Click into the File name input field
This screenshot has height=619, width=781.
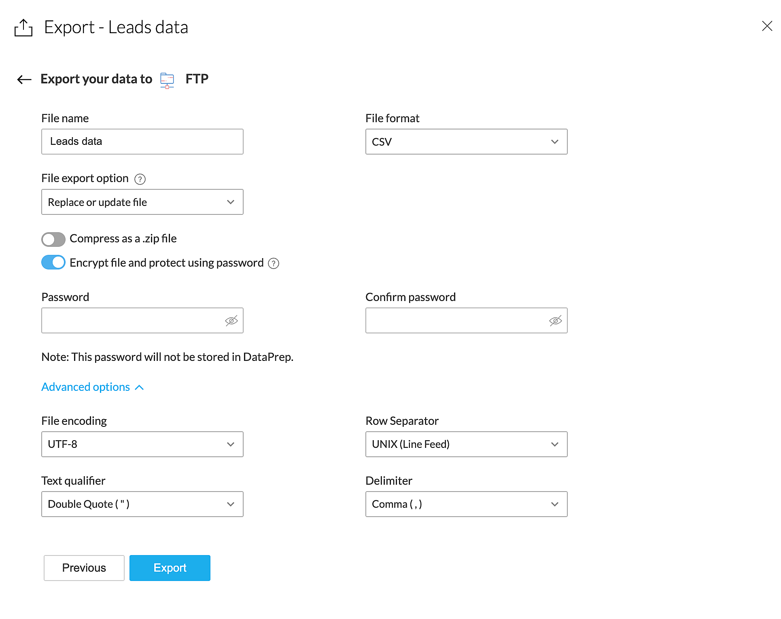point(142,142)
